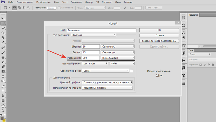Click the OK button
The width and height of the screenshot is (216, 122).
click(x=159, y=30)
